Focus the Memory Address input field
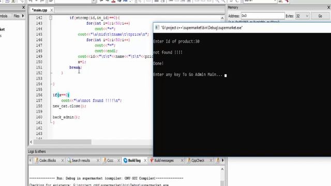This screenshot has height=186, width=331. pyautogui.click(x=263, y=16)
